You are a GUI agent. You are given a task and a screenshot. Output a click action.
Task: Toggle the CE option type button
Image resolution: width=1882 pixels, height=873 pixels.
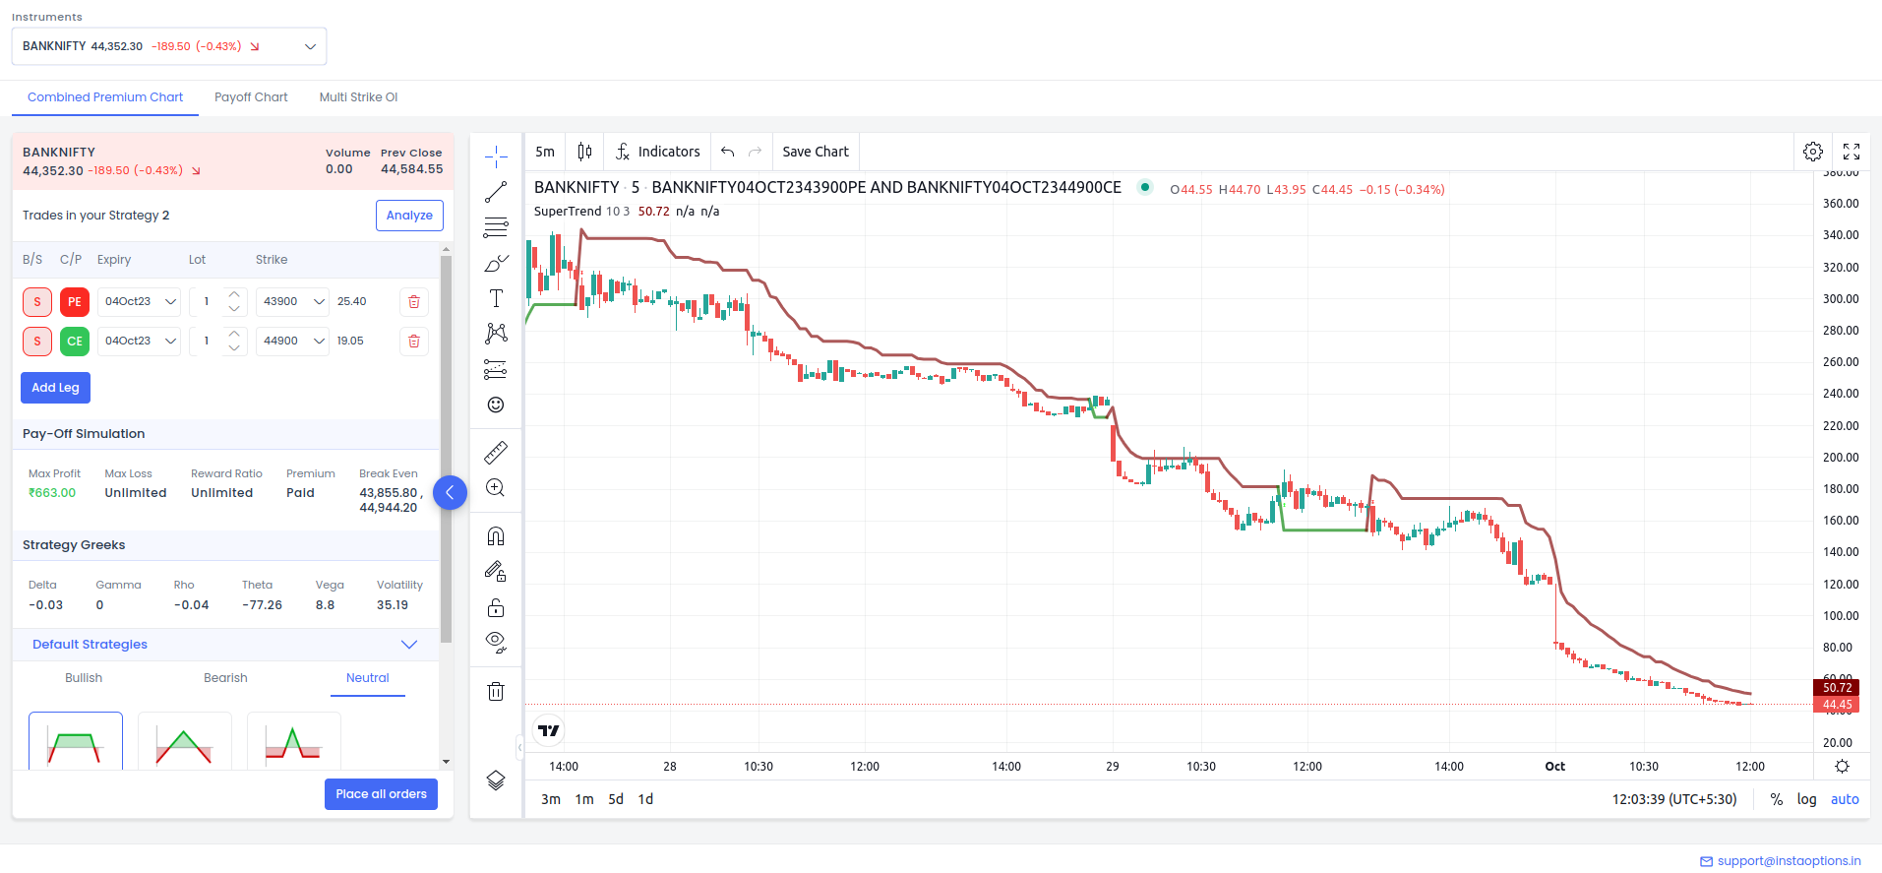coord(75,342)
